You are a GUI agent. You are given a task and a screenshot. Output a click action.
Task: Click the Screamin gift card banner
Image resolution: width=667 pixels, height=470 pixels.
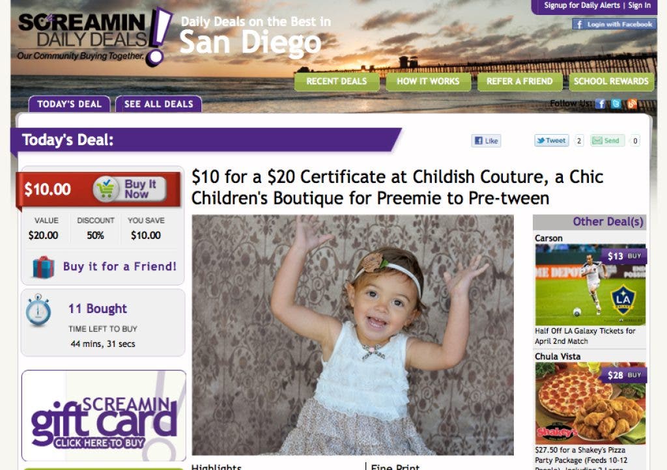point(104,415)
